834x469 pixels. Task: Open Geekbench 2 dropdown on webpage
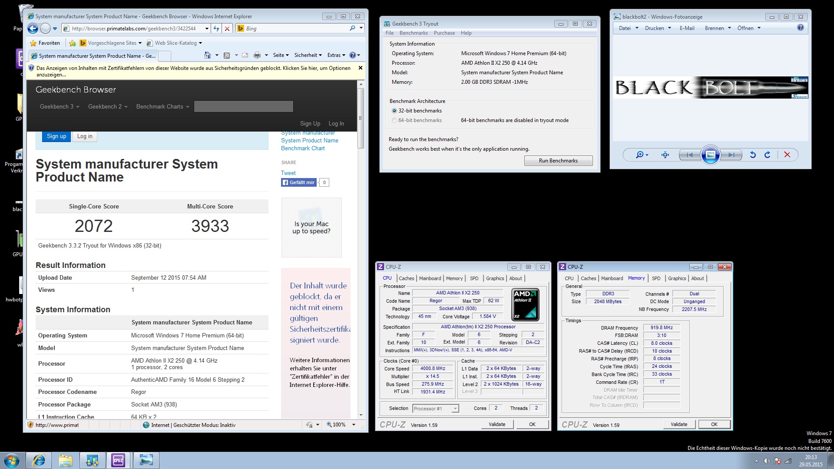[108, 106]
